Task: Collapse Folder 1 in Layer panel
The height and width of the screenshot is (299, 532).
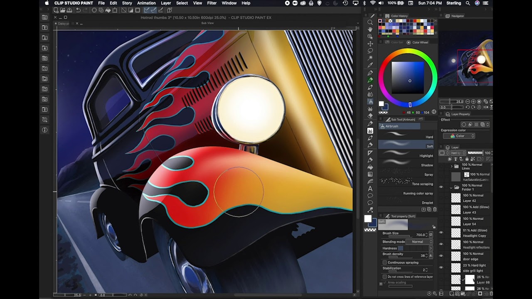Action: coord(452,187)
